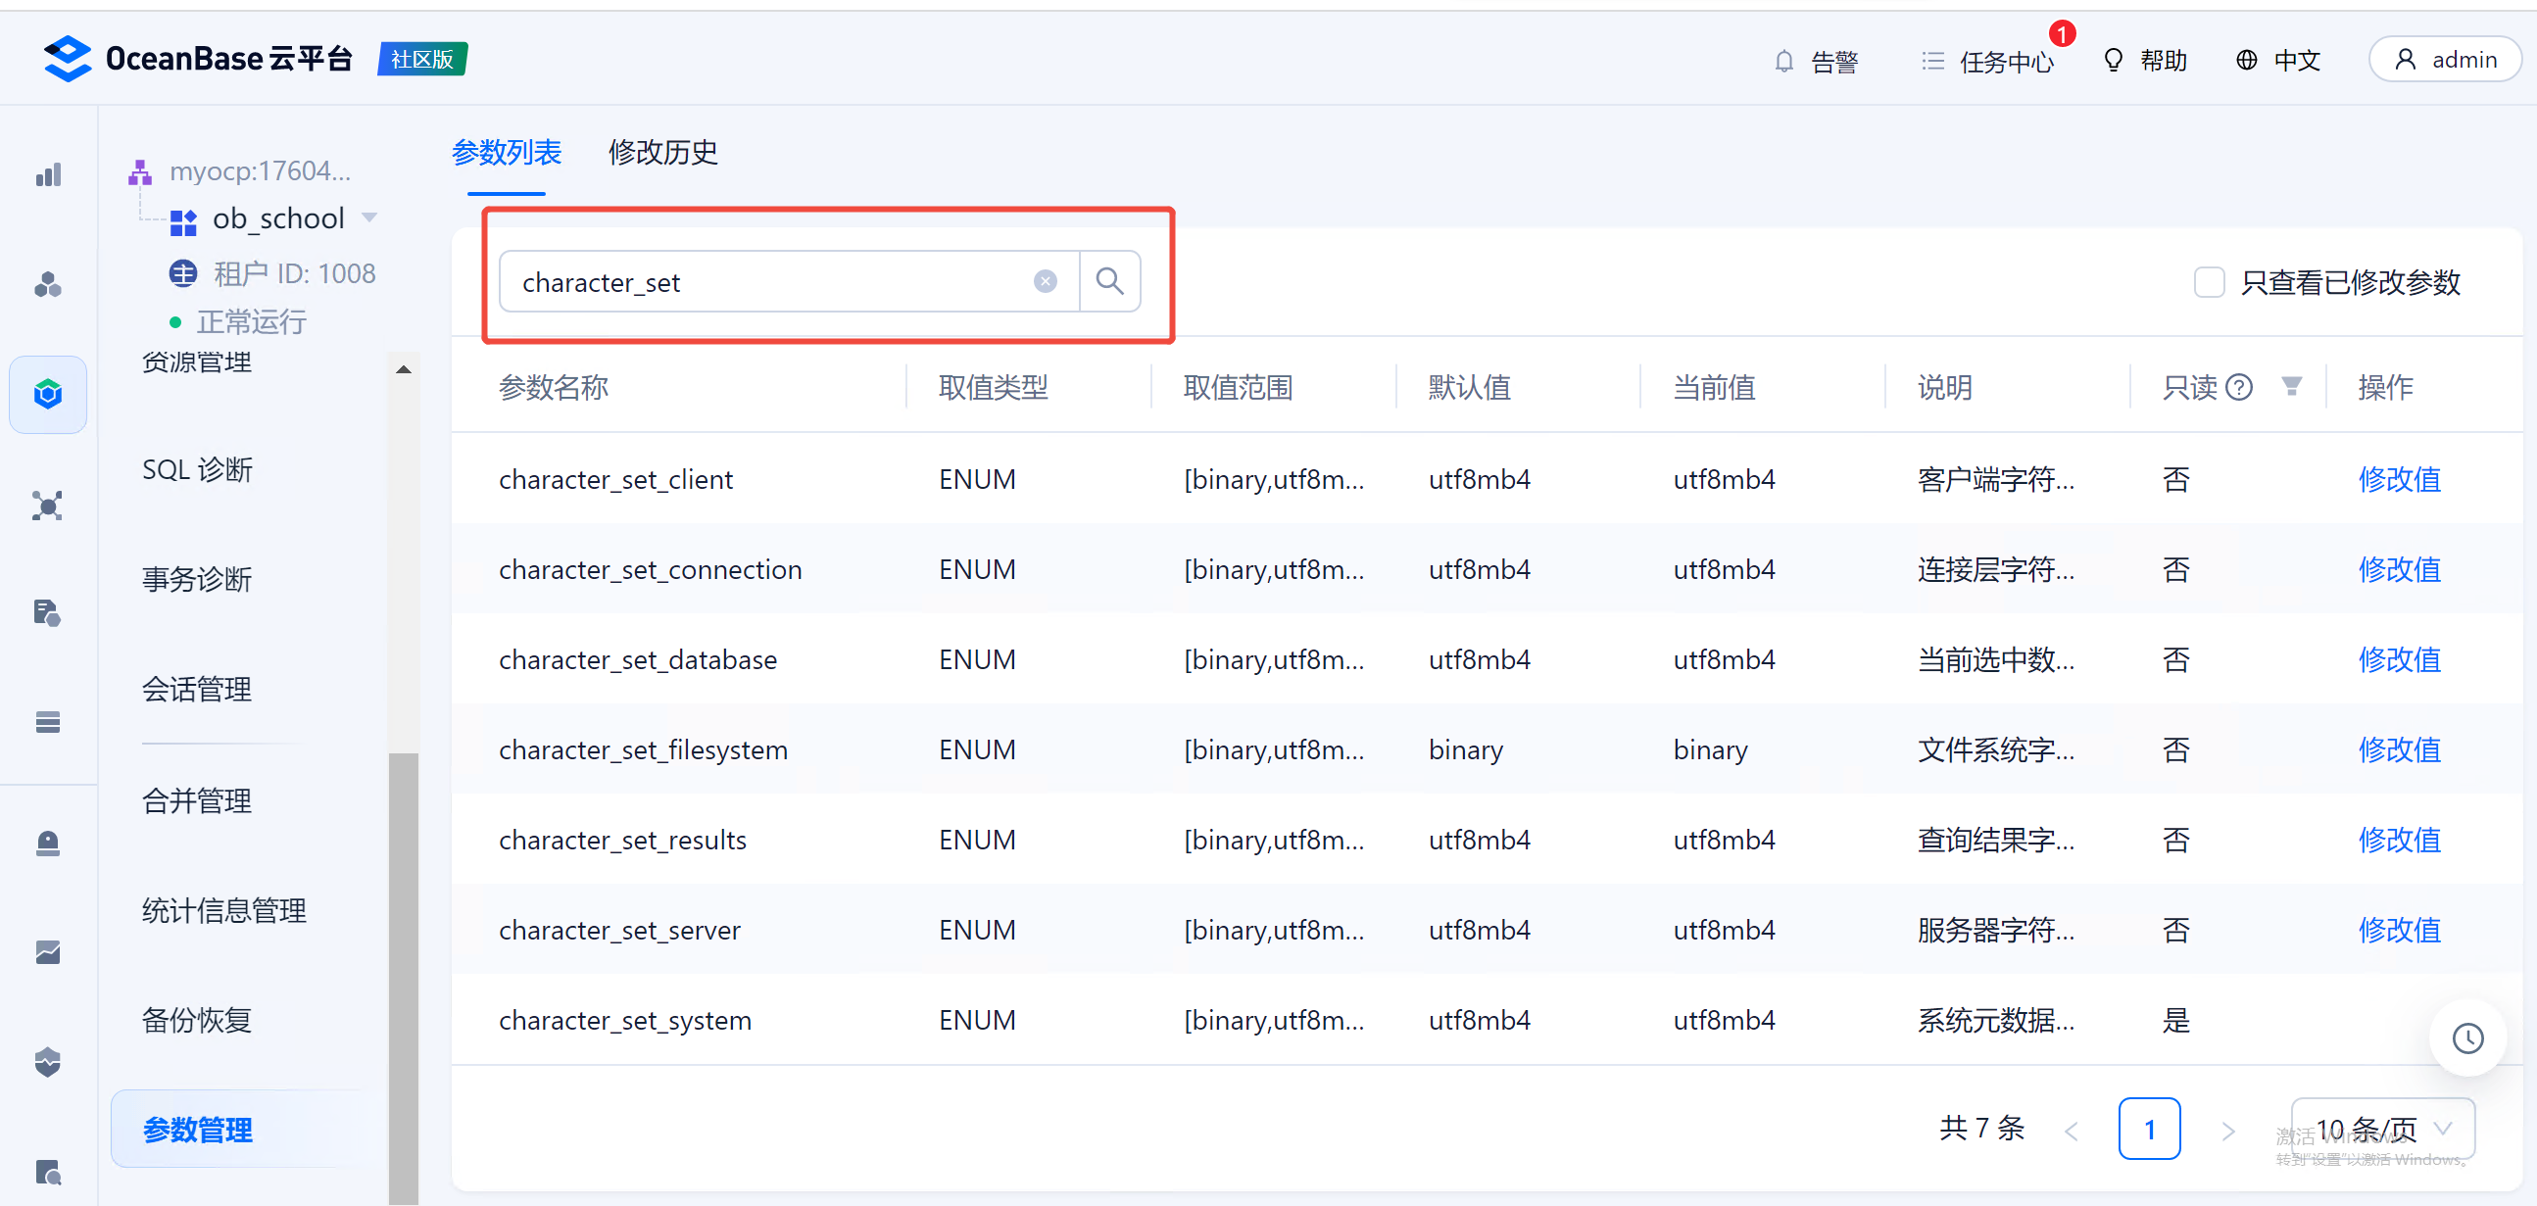
Task: Open the alarm bell notifications
Action: tap(1783, 61)
